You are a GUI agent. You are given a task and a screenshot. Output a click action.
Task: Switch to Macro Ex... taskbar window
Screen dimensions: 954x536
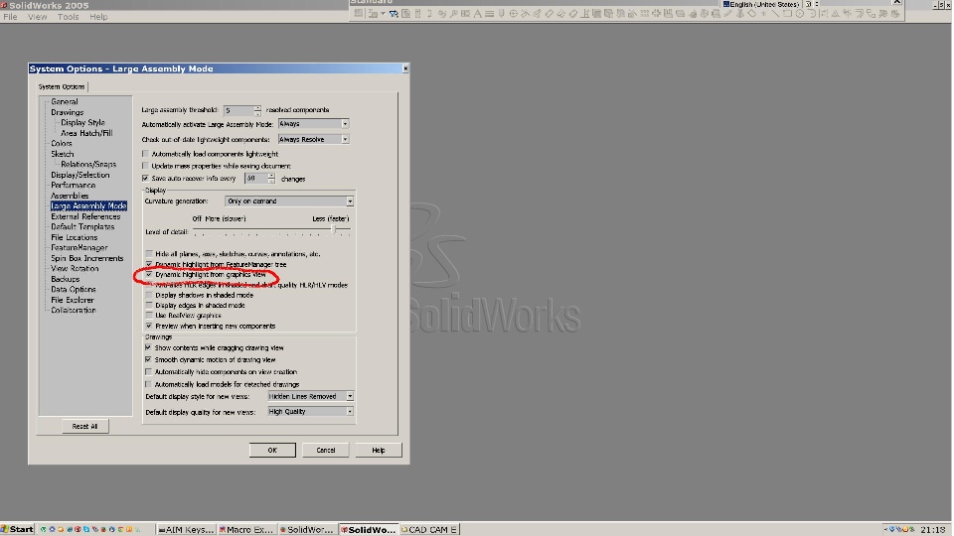pyautogui.click(x=245, y=529)
